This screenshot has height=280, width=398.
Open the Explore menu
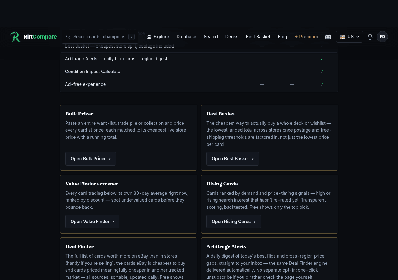pos(158,37)
